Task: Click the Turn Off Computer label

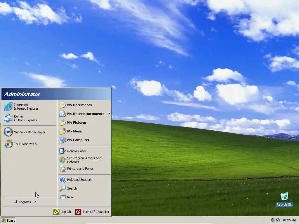Action: pos(96,212)
